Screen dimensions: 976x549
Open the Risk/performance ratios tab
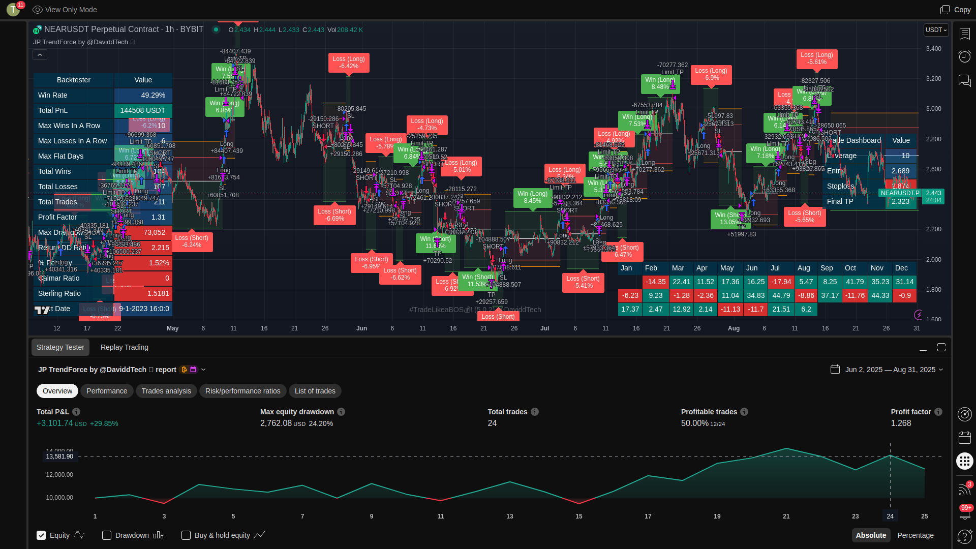243,391
